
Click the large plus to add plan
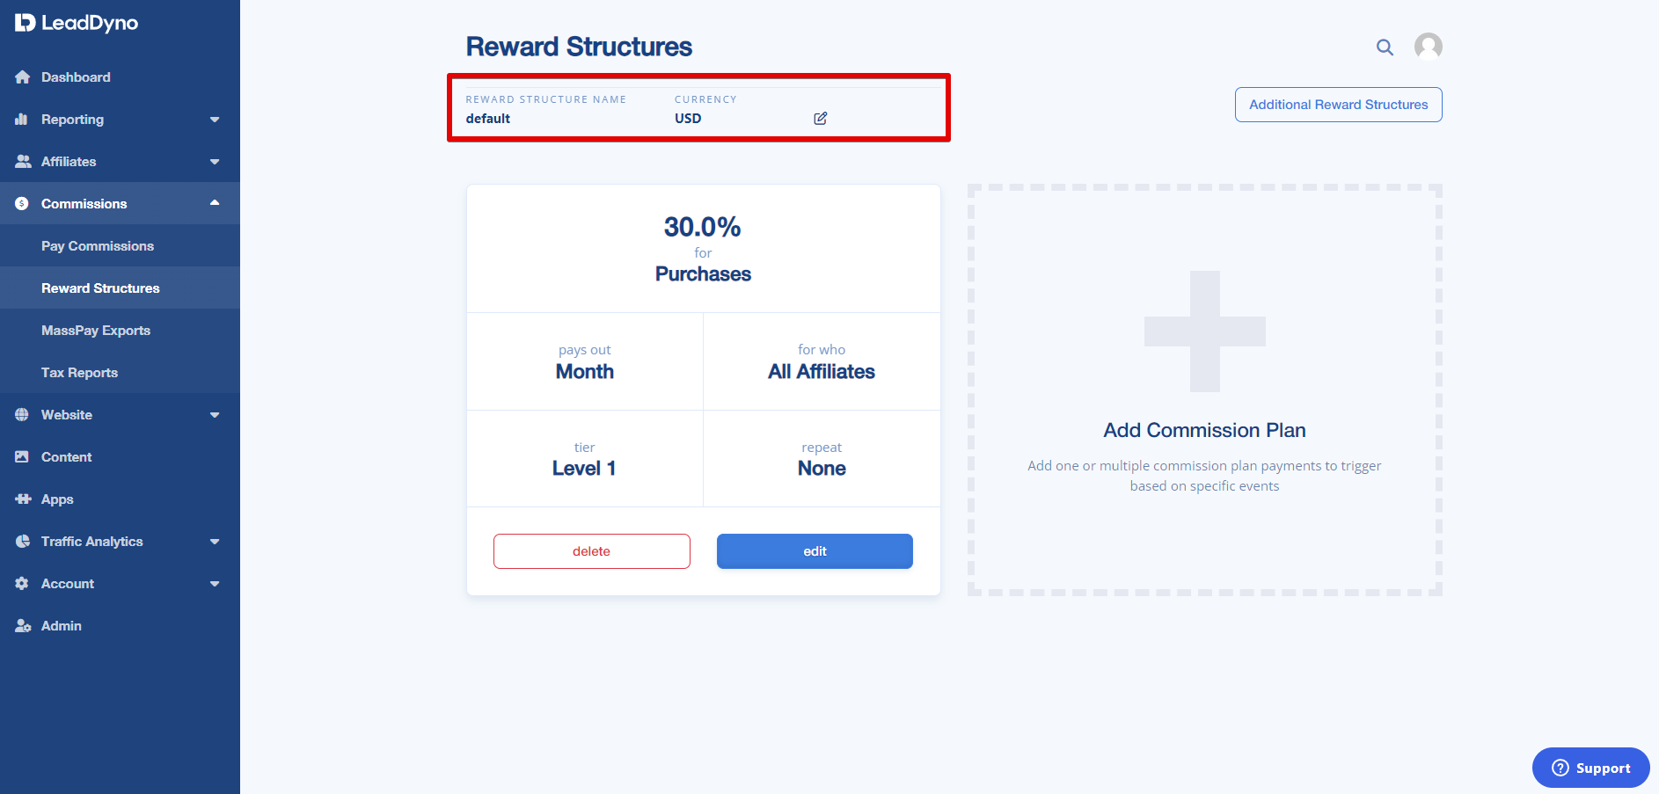click(x=1204, y=331)
